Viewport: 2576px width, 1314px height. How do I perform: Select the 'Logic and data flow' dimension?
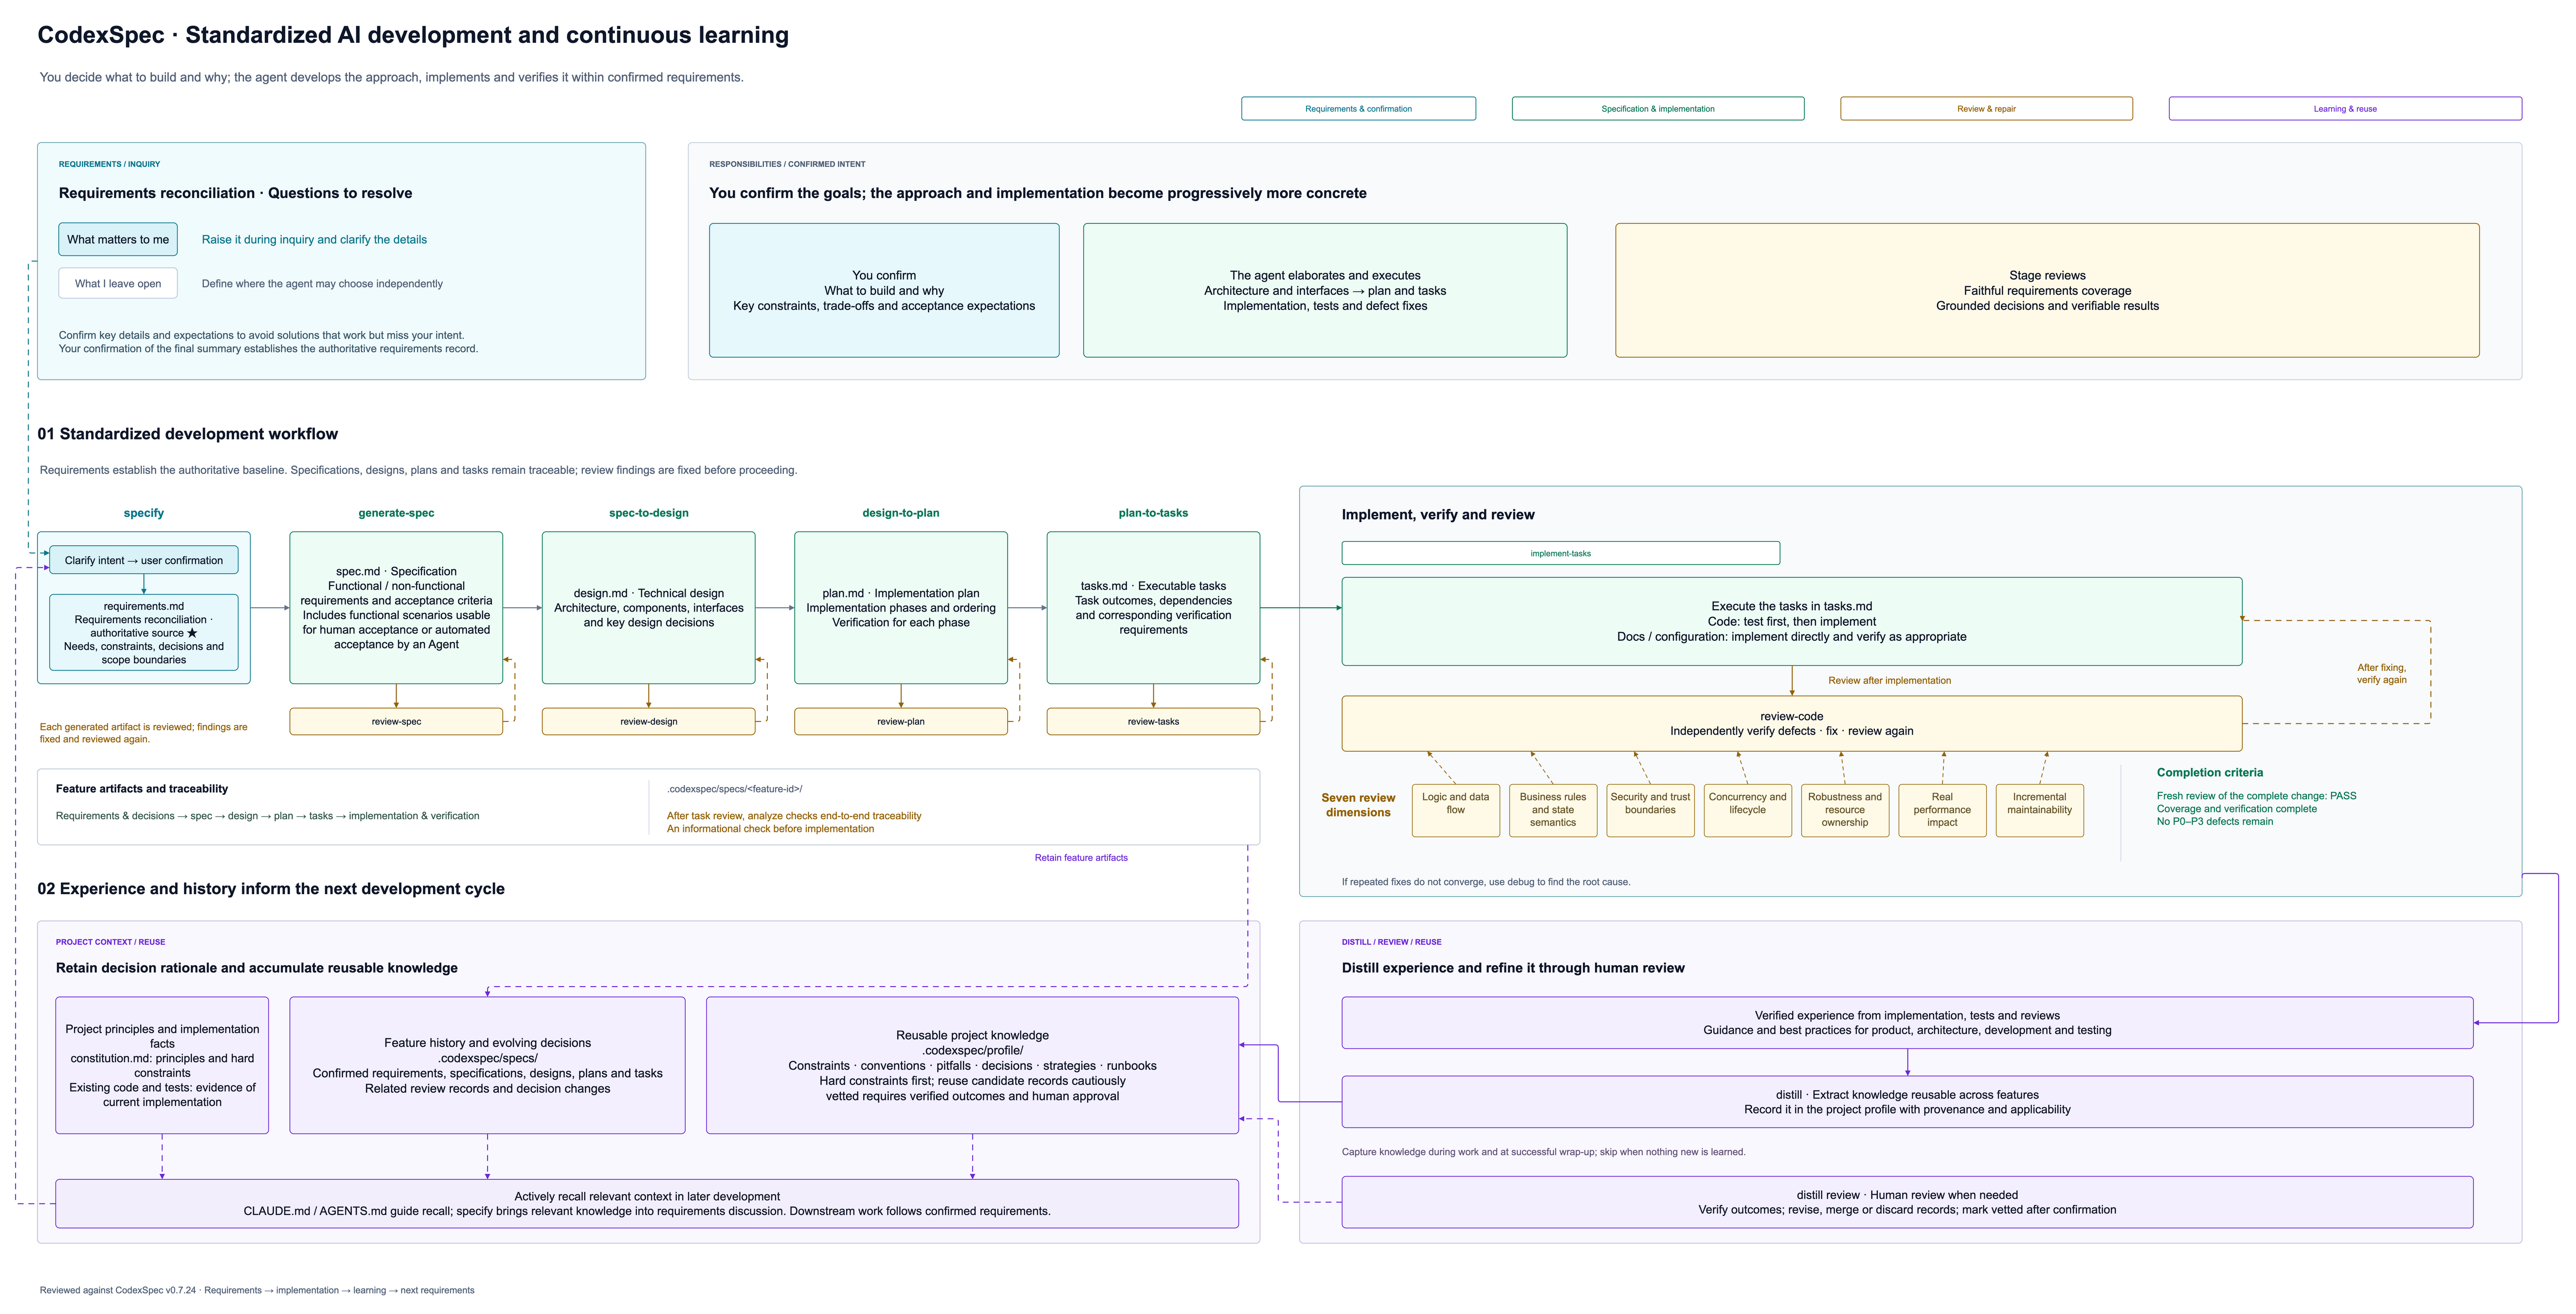click(1455, 810)
